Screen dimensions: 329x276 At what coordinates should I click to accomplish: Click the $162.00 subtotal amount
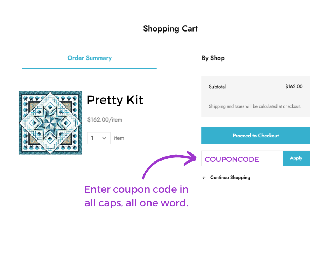294,86
